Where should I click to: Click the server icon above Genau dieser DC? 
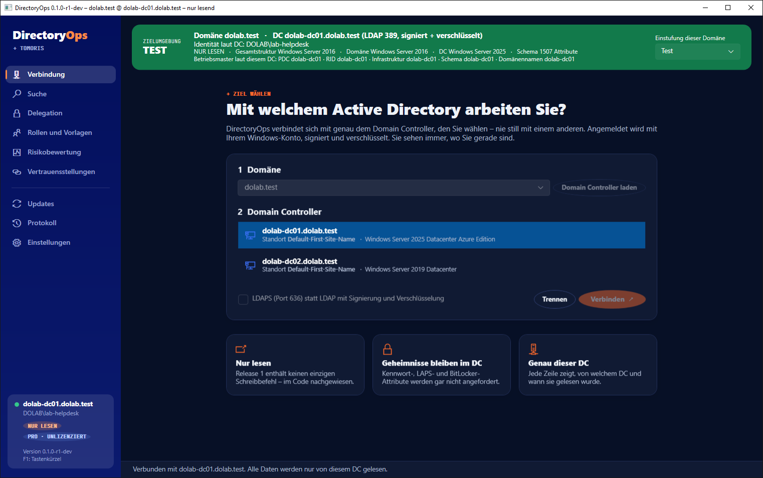click(533, 349)
